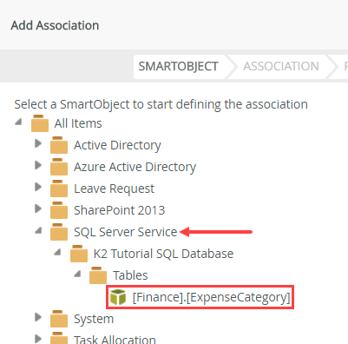Select the [Finance].[ExpenseCategory] SmartObject label
Viewport: 348px width, 344px height.
pyautogui.click(x=212, y=297)
